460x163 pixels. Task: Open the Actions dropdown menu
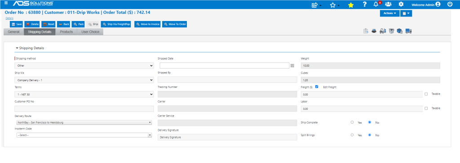point(389,13)
